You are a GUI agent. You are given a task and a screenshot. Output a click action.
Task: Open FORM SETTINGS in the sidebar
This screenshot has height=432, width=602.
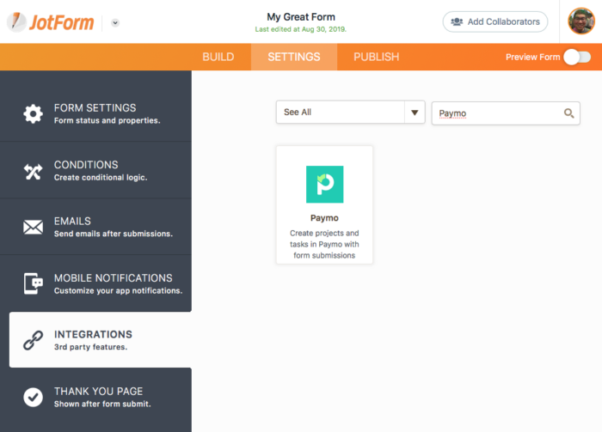(95, 113)
